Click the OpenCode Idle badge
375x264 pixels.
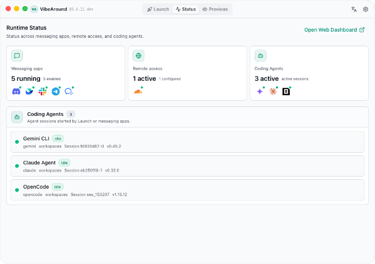click(57, 187)
